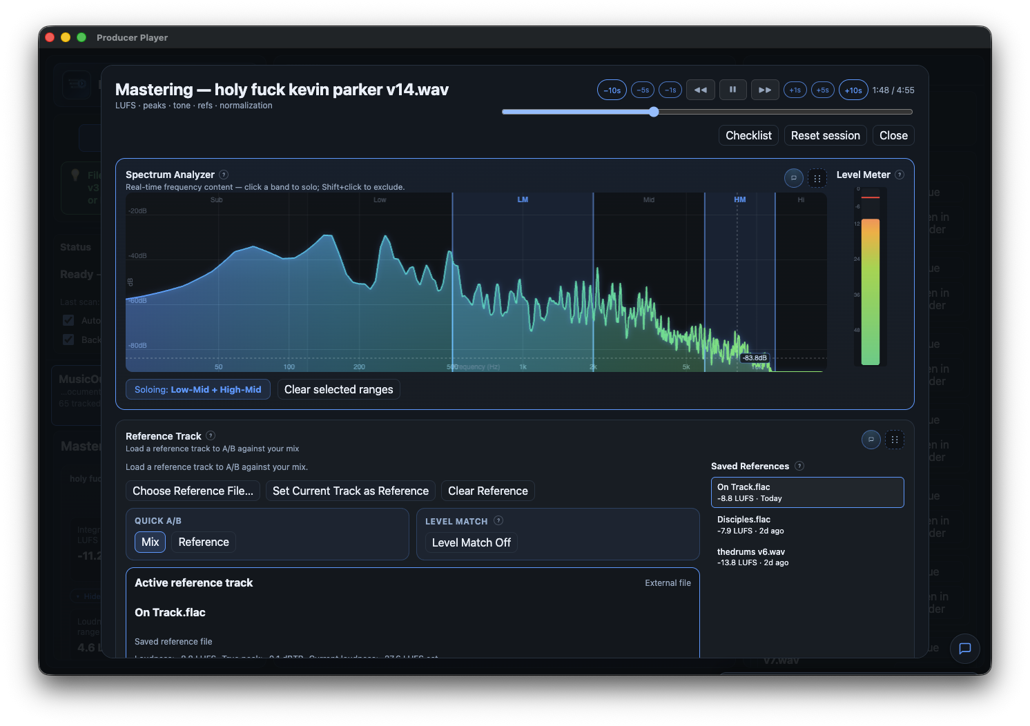Click the 1:48 / 4:55 playback time readout
This screenshot has height=726, width=1030.
tap(893, 90)
